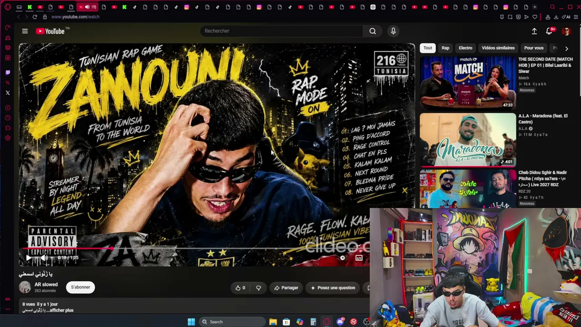
Task: Expand description with afficher plus
Action: coord(61,310)
